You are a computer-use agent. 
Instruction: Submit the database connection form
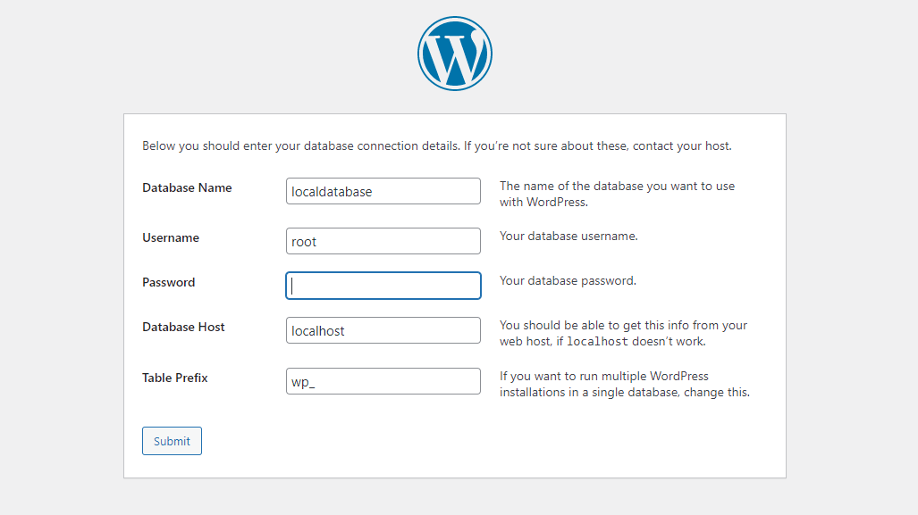(x=172, y=441)
